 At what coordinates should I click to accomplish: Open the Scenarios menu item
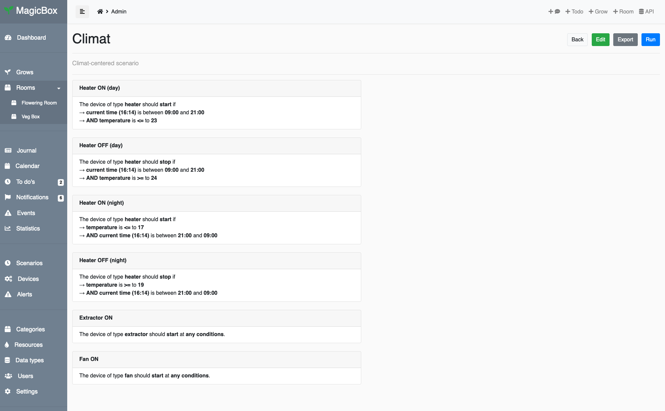29,263
